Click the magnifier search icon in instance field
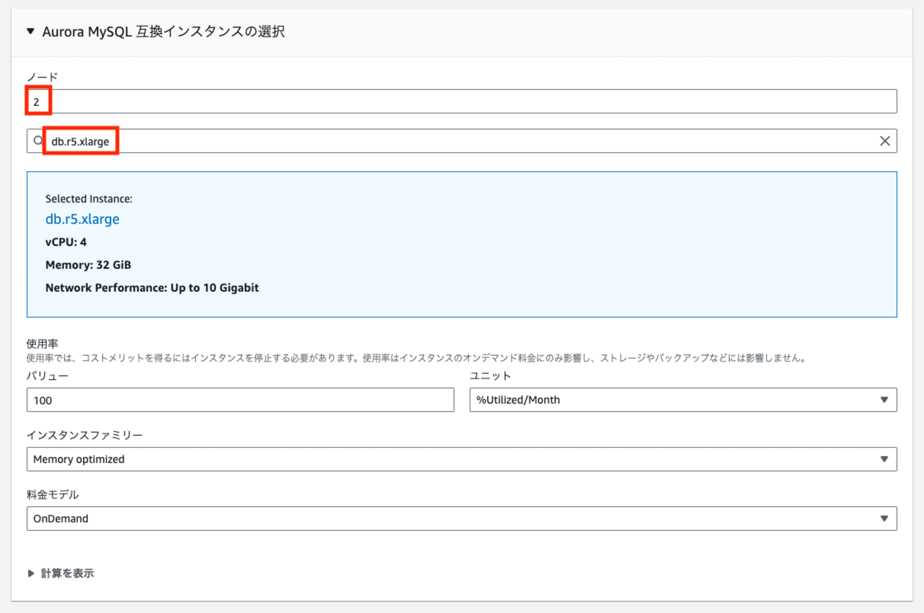This screenshot has width=924, height=613. (38, 140)
